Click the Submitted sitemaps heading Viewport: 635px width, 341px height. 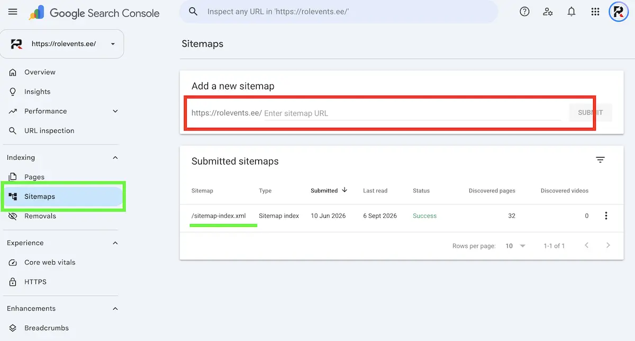pyautogui.click(x=235, y=161)
